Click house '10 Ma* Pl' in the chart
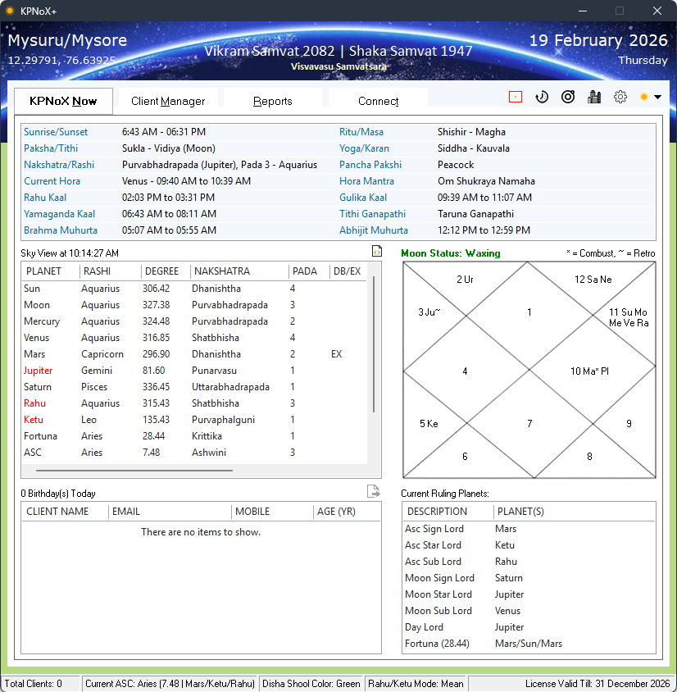 (589, 371)
